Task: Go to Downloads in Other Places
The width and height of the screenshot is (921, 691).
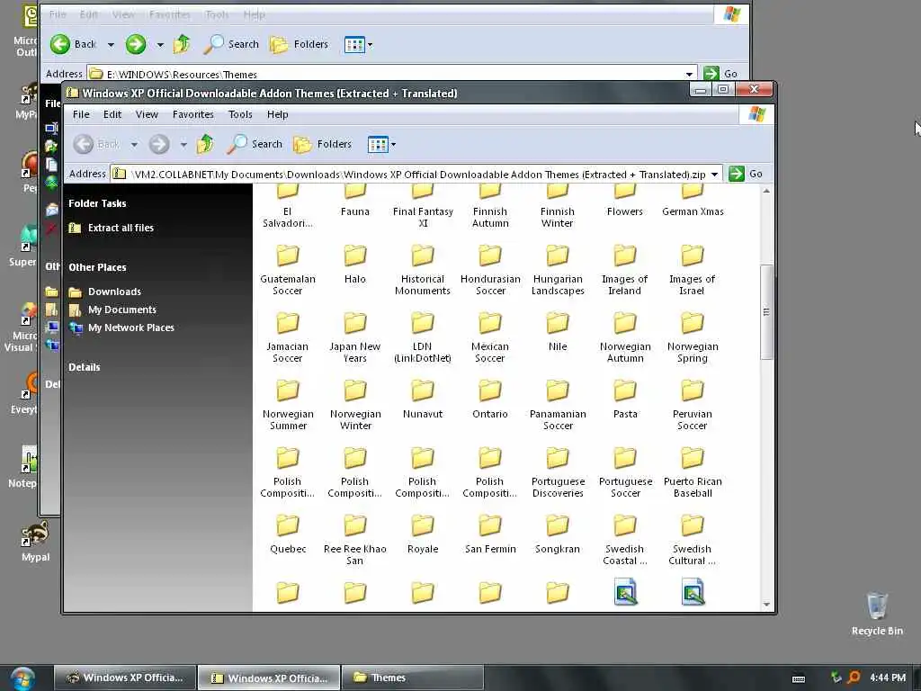Action: 105,292
